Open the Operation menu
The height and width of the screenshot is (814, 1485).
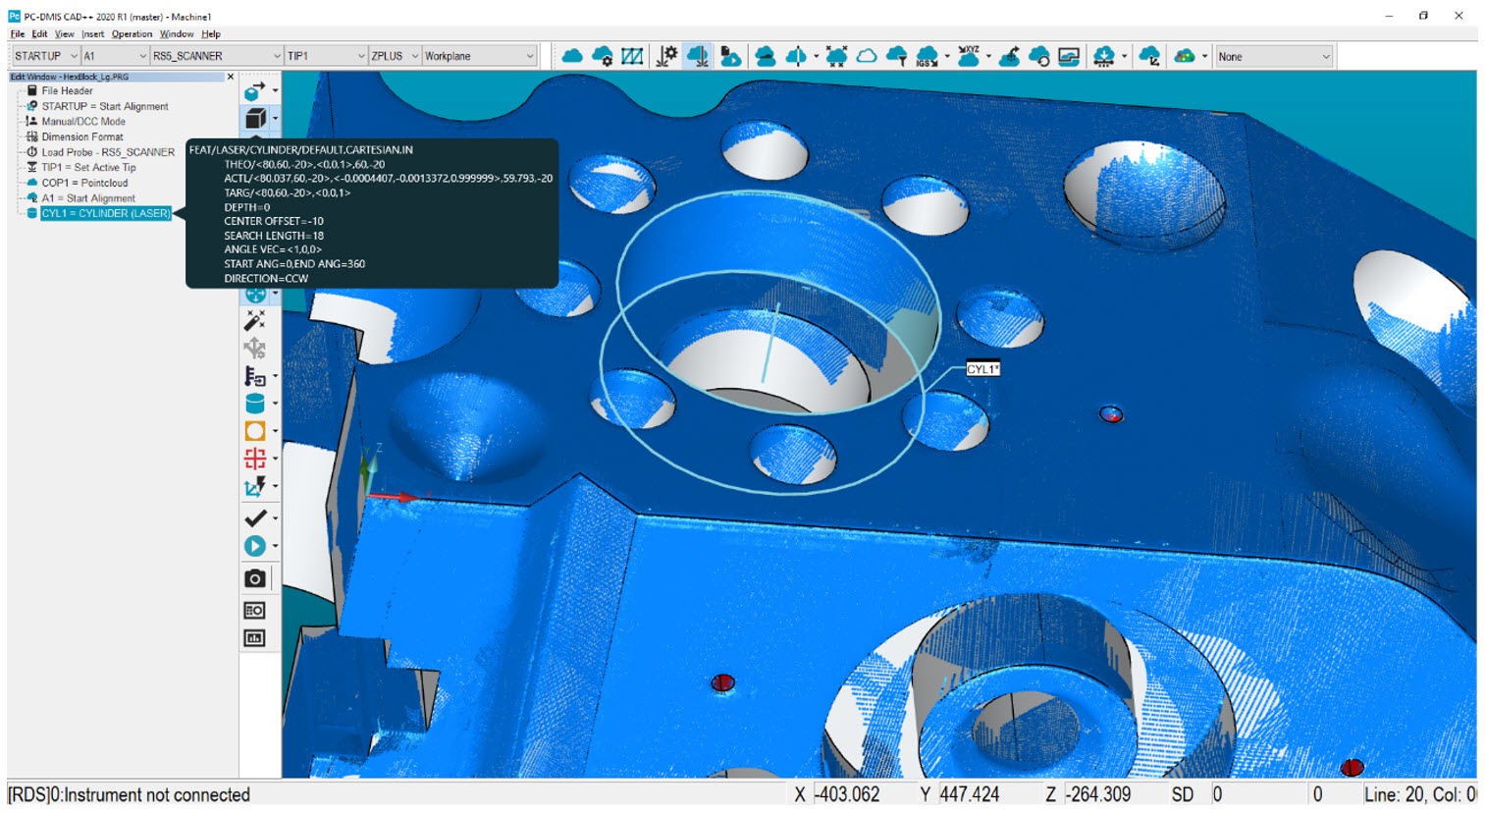pyautogui.click(x=132, y=33)
